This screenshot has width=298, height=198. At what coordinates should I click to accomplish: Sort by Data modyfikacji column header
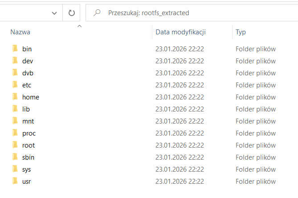tap(180, 32)
